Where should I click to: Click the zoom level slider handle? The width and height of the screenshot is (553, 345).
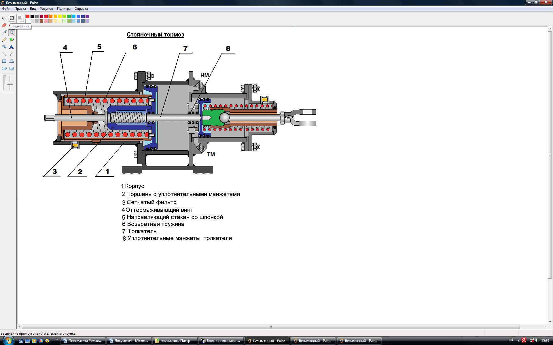click(x=10, y=83)
